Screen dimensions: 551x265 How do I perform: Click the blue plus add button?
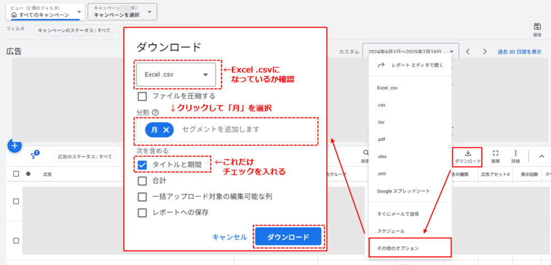(x=14, y=146)
